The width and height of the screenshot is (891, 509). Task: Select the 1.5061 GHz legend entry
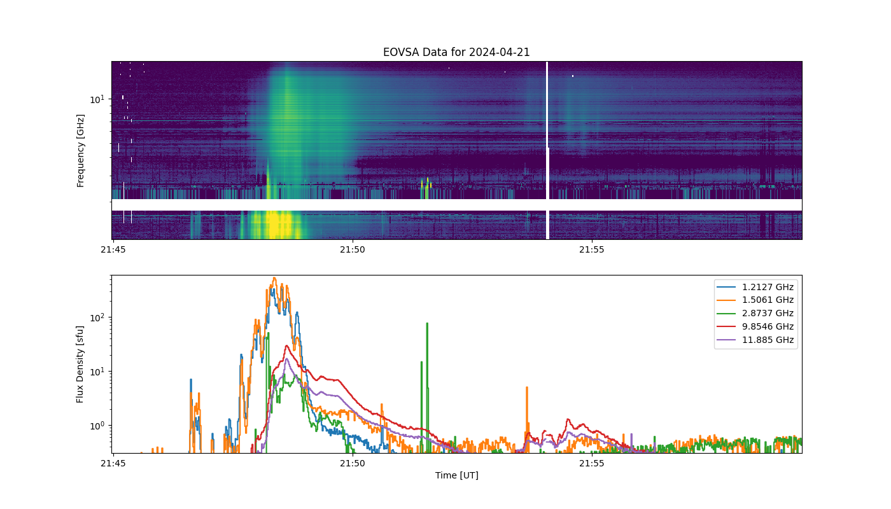point(756,300)
